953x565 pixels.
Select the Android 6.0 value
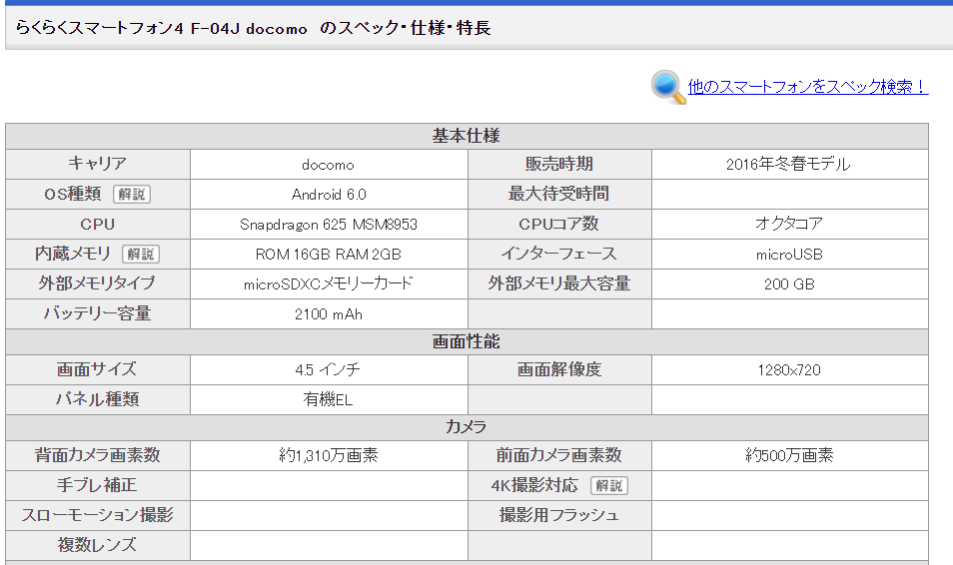point(329,195)
